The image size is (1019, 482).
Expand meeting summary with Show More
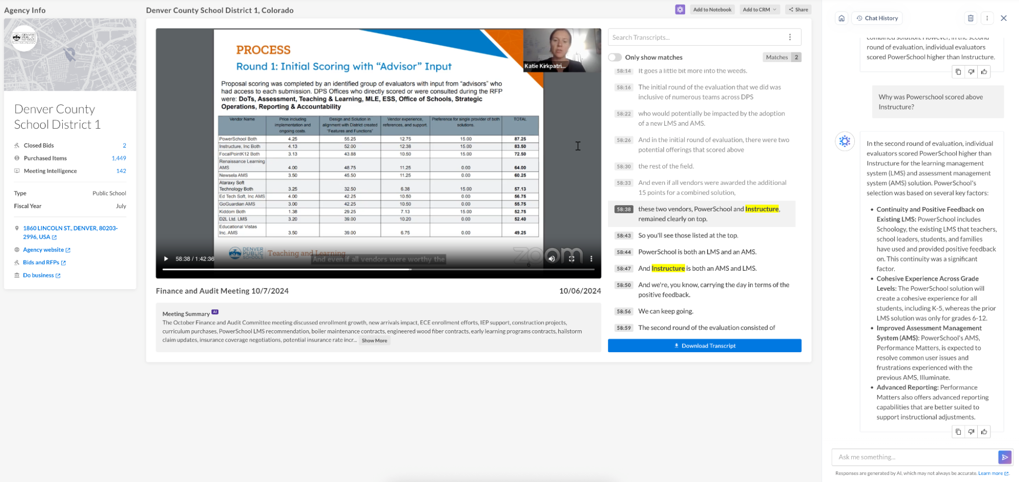click(x=374, y=341)
